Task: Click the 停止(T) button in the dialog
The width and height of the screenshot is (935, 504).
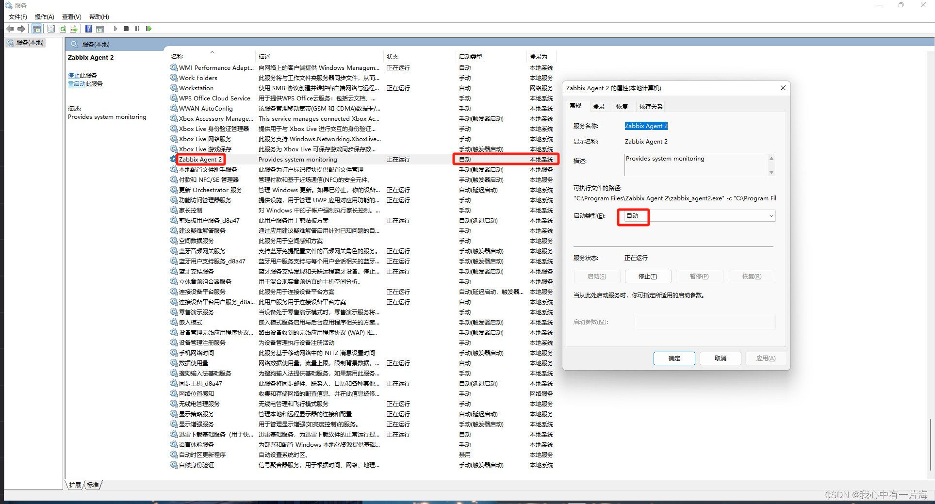Action: (648, 276)
